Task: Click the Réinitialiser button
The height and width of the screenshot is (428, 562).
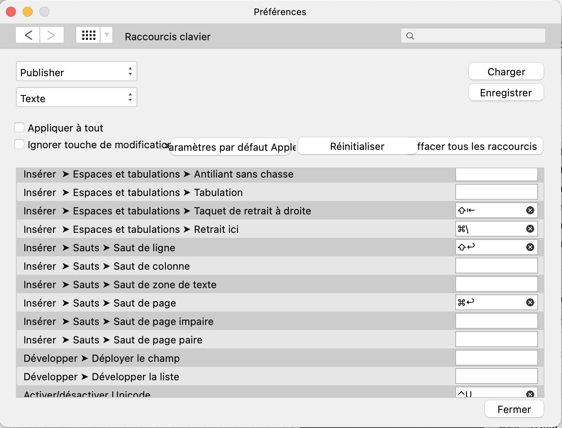Action: (x=357, y=146)
